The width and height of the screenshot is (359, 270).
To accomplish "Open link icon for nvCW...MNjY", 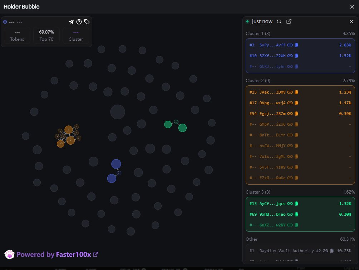I will (x=290, y=146).
